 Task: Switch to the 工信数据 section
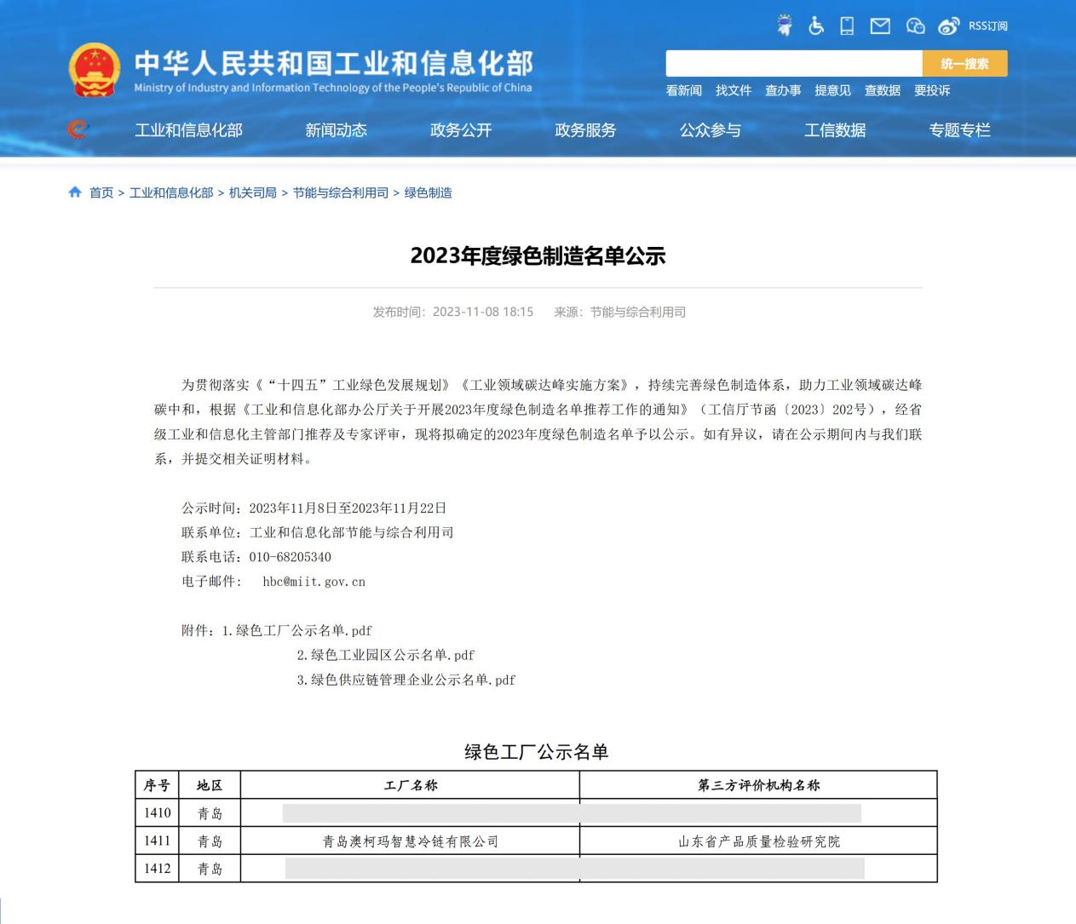pyautogui.click(x=835, y=130)
